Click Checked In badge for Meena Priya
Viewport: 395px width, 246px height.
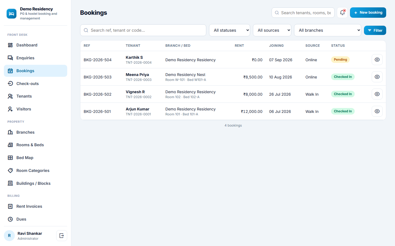tap(343, 77)
